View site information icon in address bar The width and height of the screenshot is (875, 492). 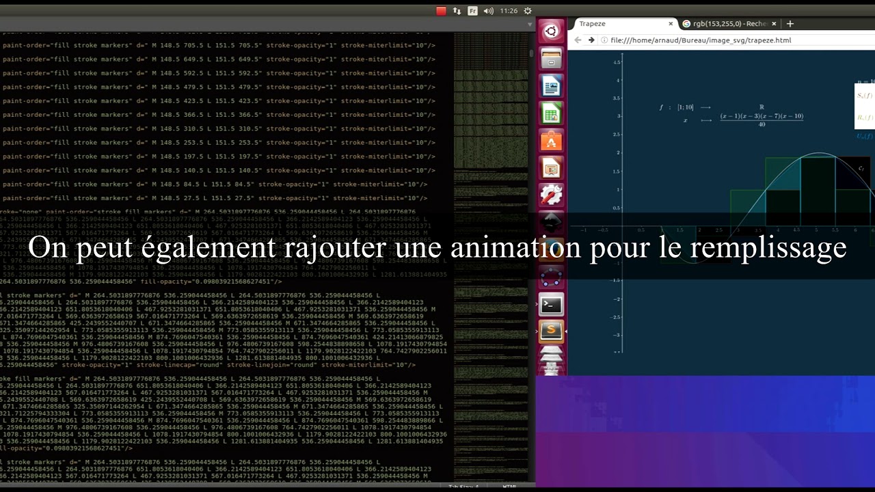click(x=605, y=40)
